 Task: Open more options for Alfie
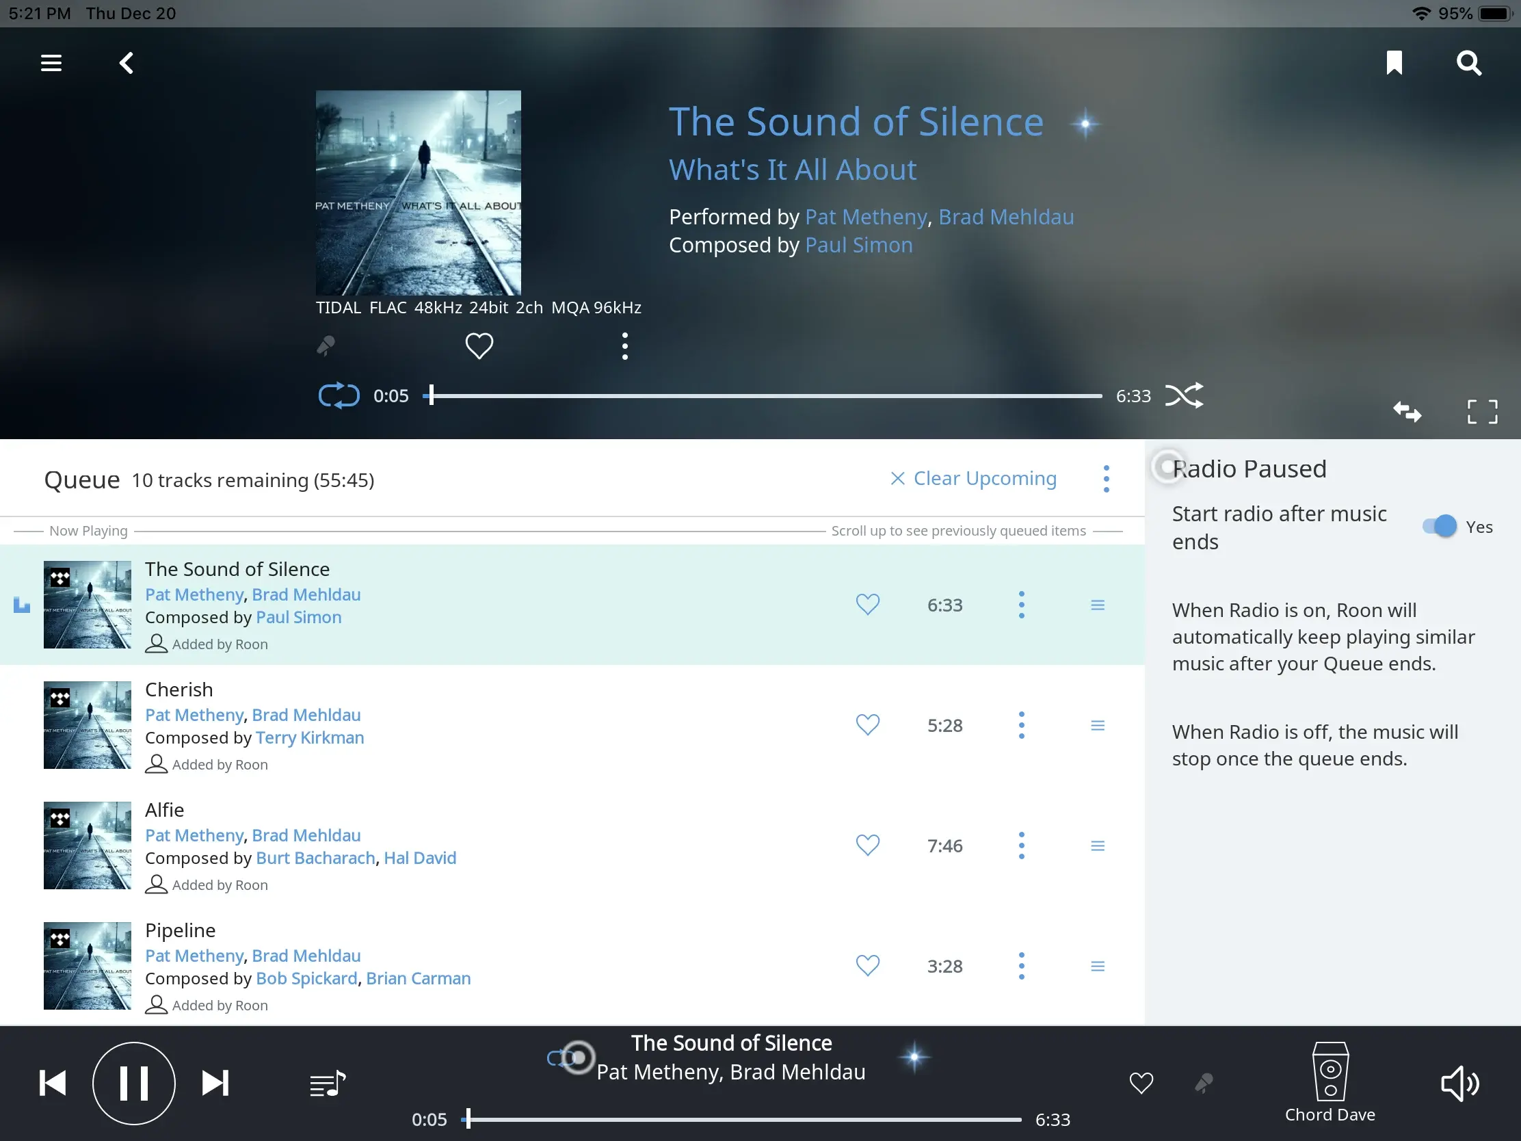point(1021,845)
